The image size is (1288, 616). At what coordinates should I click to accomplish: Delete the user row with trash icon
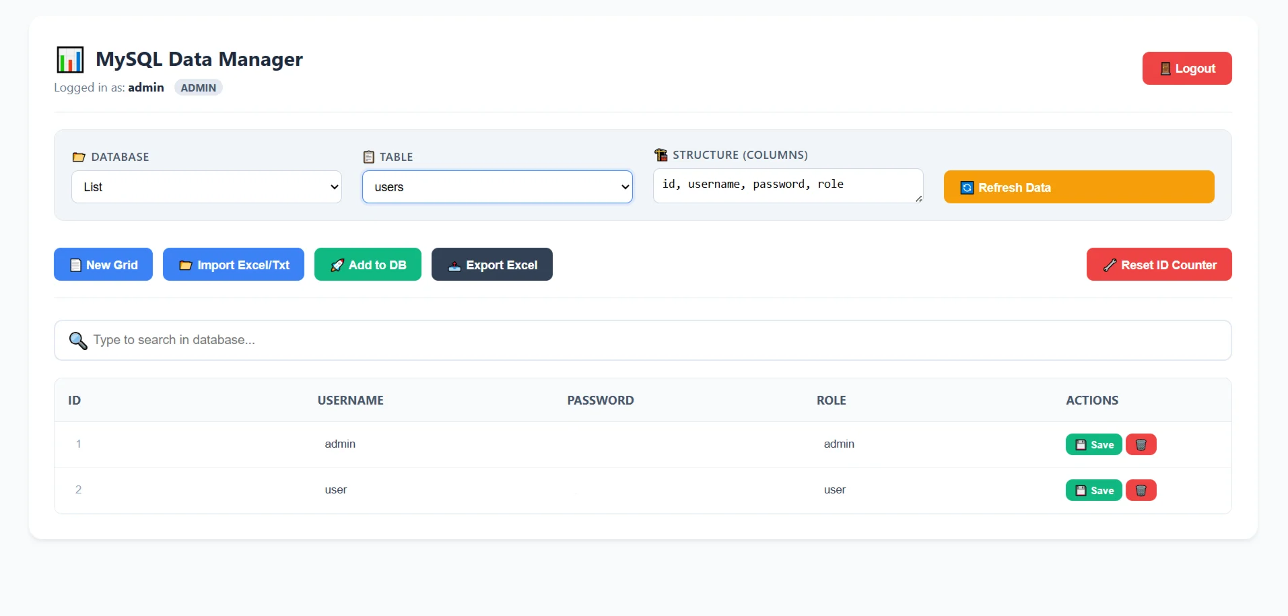[1141, 490]
